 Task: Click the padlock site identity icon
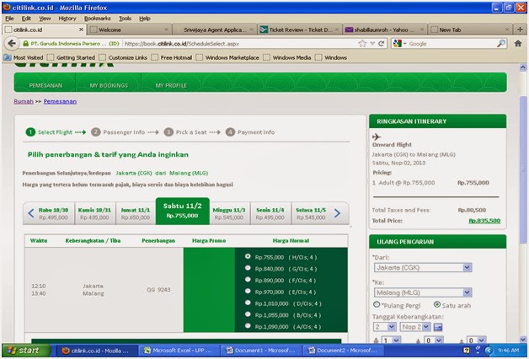coord(25,44)
